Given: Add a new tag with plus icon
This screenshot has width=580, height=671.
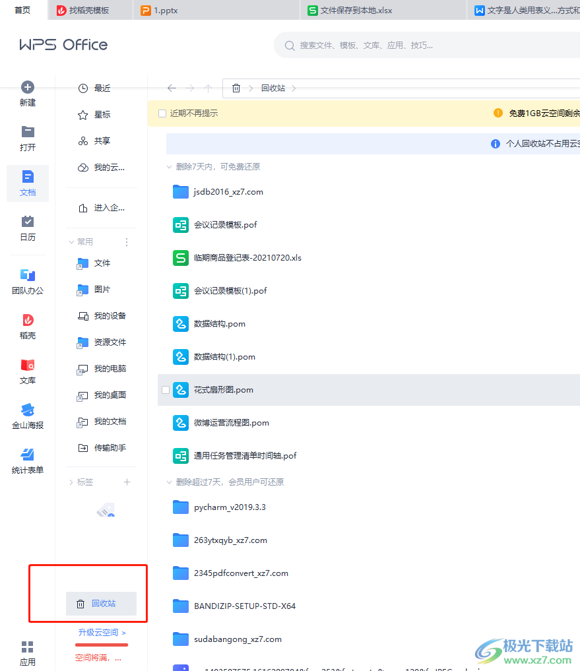Looking at the screenshot, I should point(127,482).
